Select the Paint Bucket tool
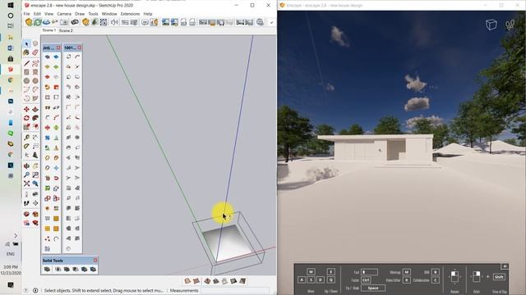This screenshot has width=526, height=295. (x=26, y=52)
